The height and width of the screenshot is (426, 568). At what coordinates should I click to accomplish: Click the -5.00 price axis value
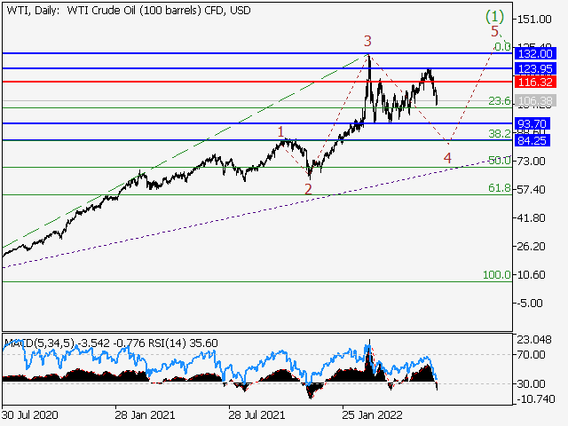530,304
